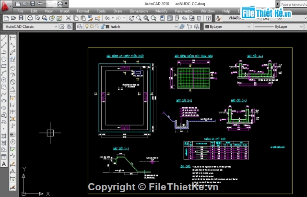Open Text Style icon beside VNARIAL

point(219,18)
